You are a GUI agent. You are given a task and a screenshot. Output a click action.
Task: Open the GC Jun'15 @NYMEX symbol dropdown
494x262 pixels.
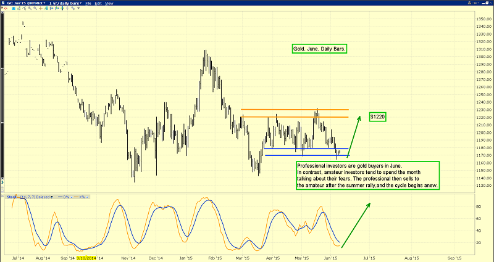tap(30, 4)
